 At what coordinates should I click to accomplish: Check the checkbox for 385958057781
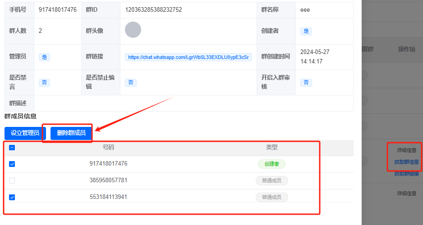click(x=12, y=180)
